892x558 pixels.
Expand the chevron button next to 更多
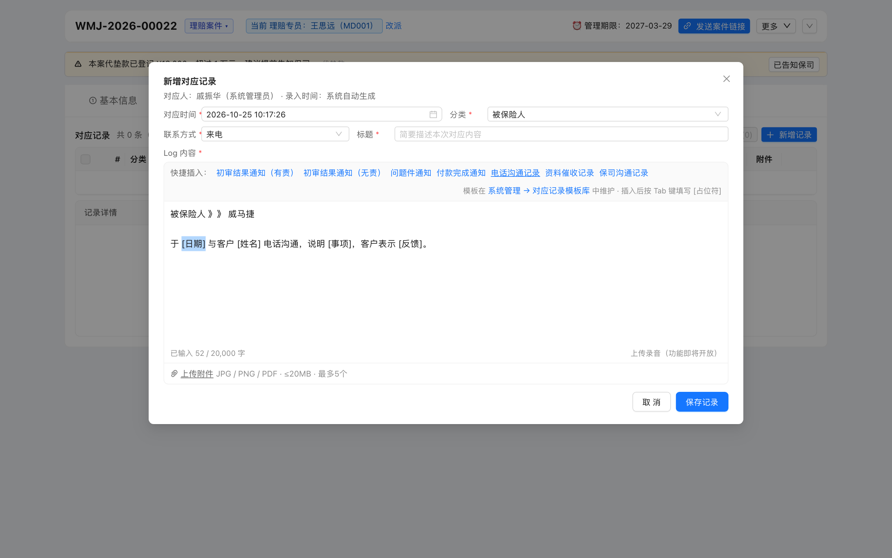pos(809,26)
